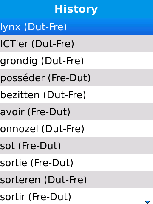Image resolution: width=153 pixels, height=204 pixels.
Task: Open sortie (Fre-Dut) history entry
Action: (76, 162)
